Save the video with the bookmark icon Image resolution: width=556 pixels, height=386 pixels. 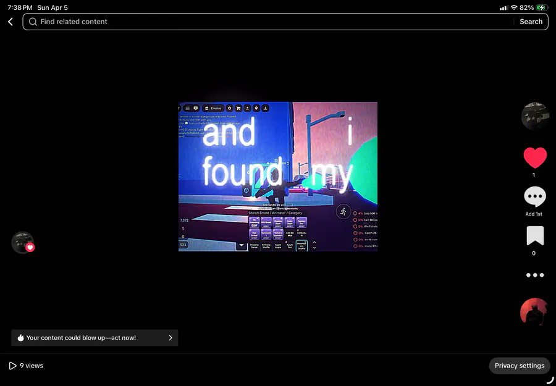pos(535,236)
